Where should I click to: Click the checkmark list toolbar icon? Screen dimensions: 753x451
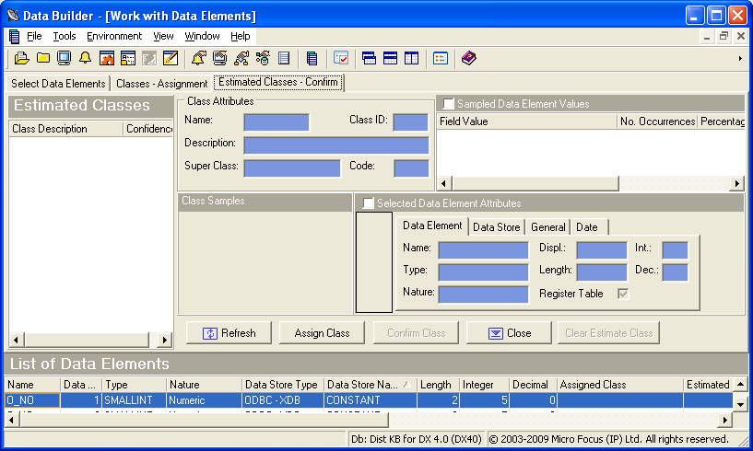tap(340, 58)
